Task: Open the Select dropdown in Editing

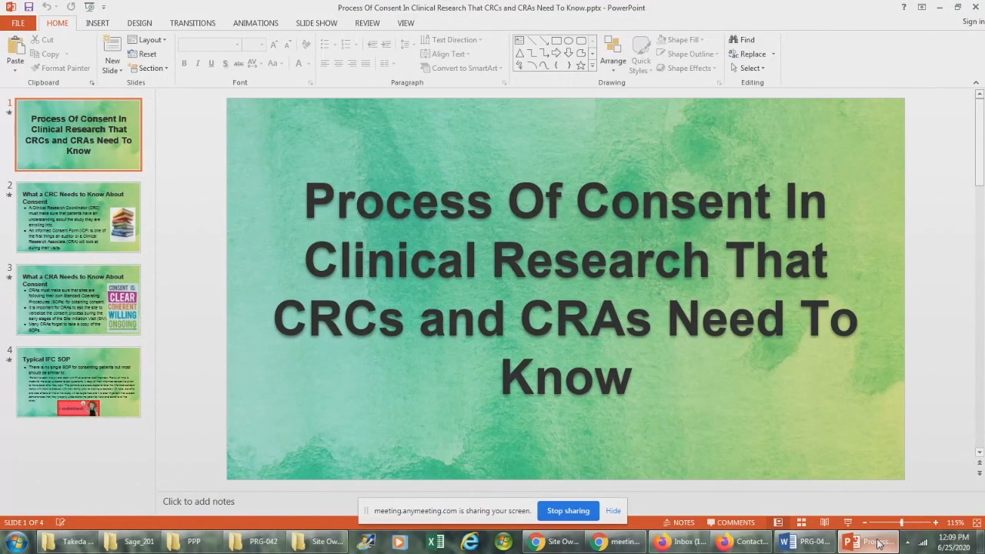Action: (x=747, y=68)
